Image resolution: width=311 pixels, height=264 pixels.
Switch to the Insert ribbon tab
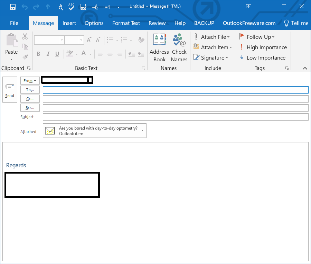(69, 23)
